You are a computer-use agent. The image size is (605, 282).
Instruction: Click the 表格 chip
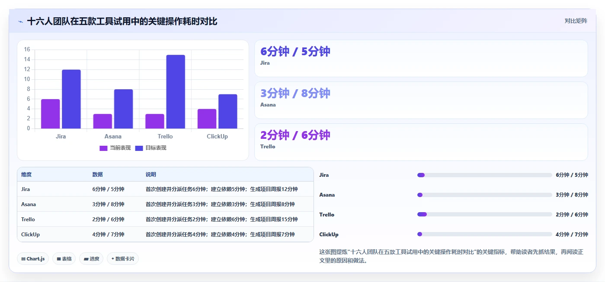point(64,259)
